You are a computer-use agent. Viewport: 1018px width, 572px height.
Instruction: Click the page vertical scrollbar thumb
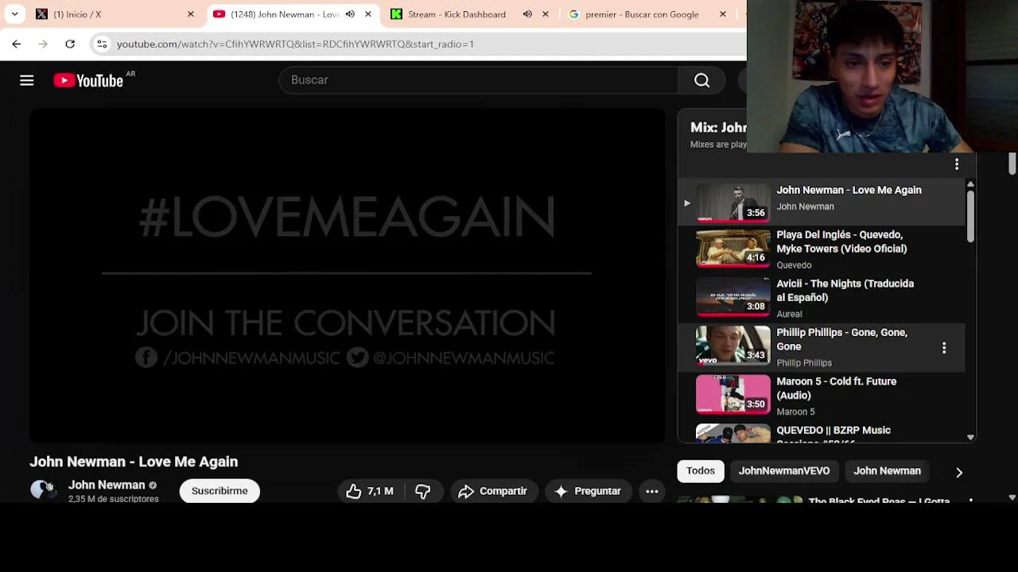[x=1012, y=164]
